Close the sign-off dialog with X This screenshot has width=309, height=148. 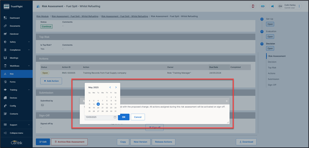pyautogui.click(x=227, y=101)
